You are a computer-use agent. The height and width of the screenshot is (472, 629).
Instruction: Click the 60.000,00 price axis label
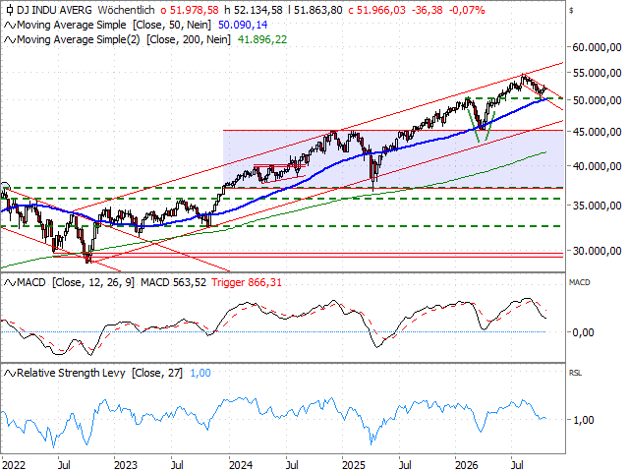click(x=597, y=47)
